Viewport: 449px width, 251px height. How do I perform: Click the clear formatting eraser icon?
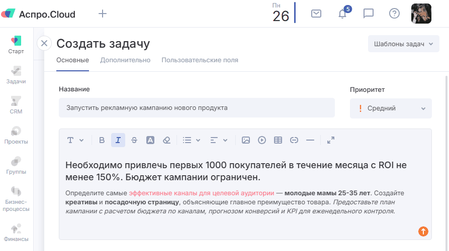pos(167,140)
